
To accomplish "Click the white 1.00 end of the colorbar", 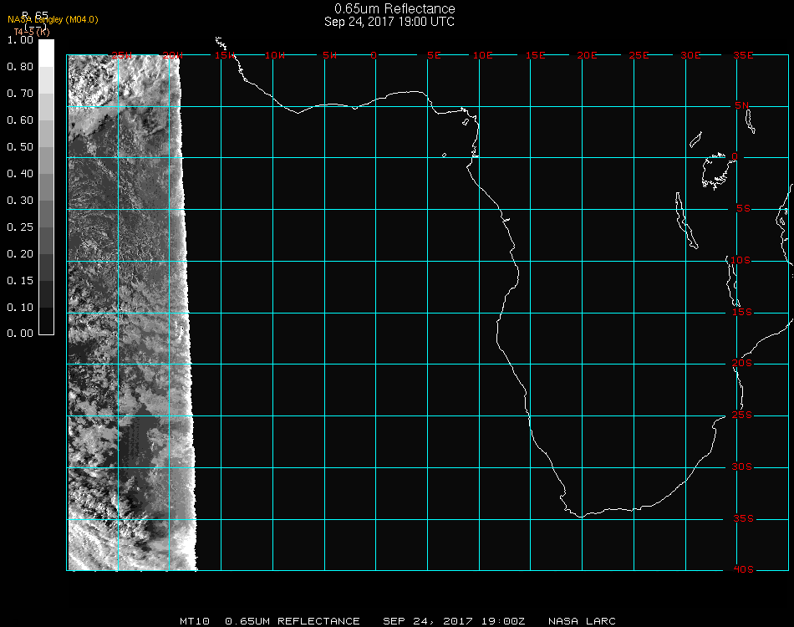I will (47, 43).
